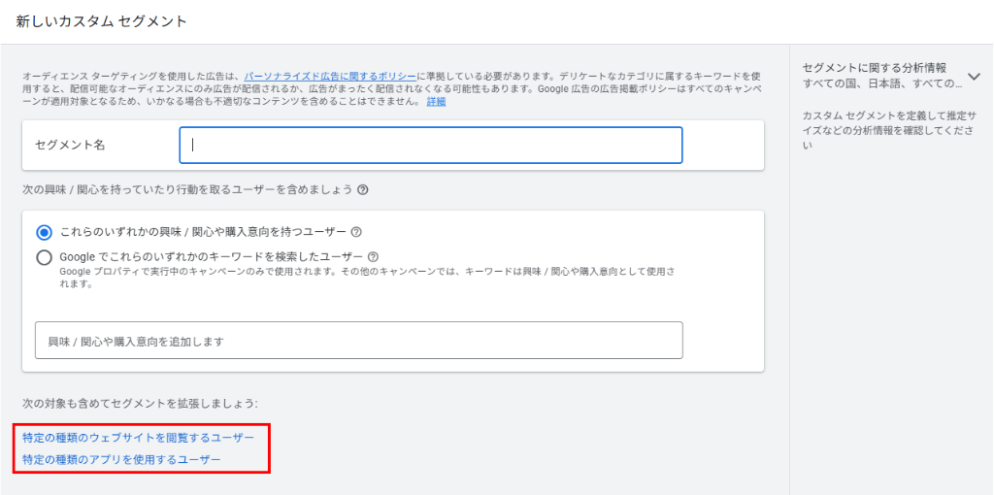Click the 興味 / 関心や購入意向を追加します input box
994x495 pixels.
359,341
